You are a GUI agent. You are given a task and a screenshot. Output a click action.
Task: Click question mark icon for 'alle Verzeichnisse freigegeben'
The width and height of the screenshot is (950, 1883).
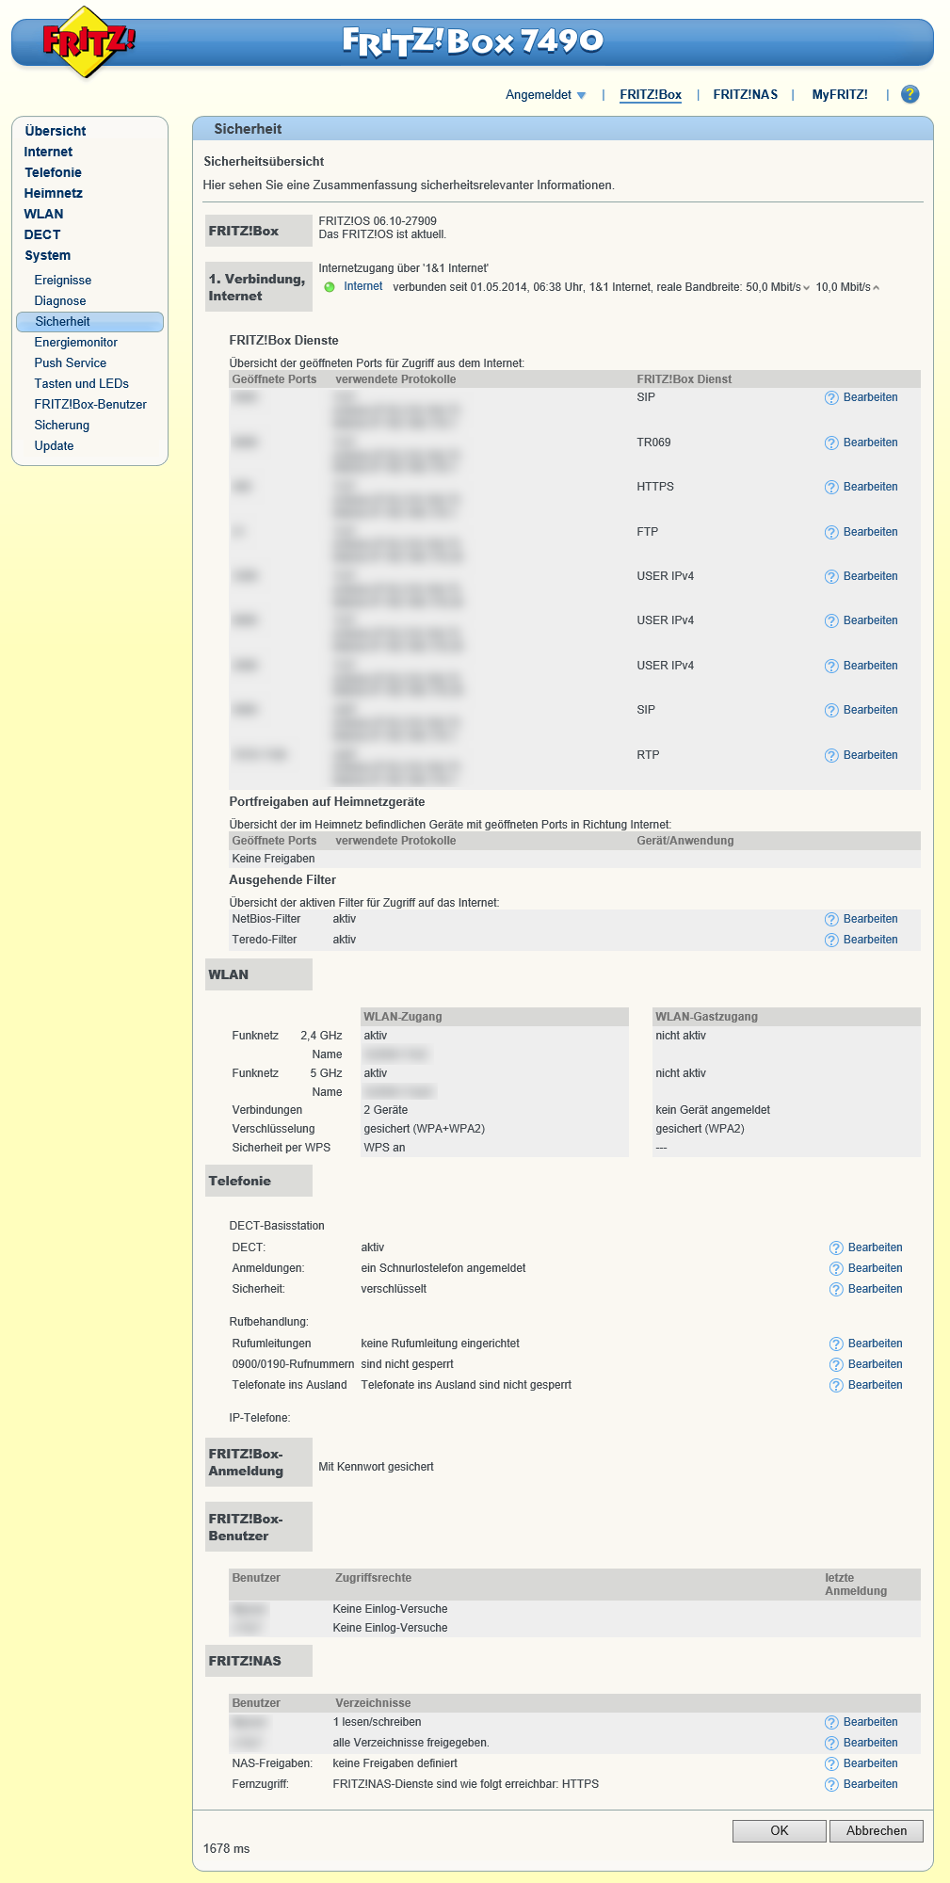click(x=831, y=1743)
